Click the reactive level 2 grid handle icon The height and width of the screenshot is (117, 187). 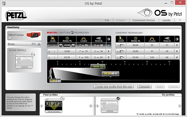click(x=49, y=52)
